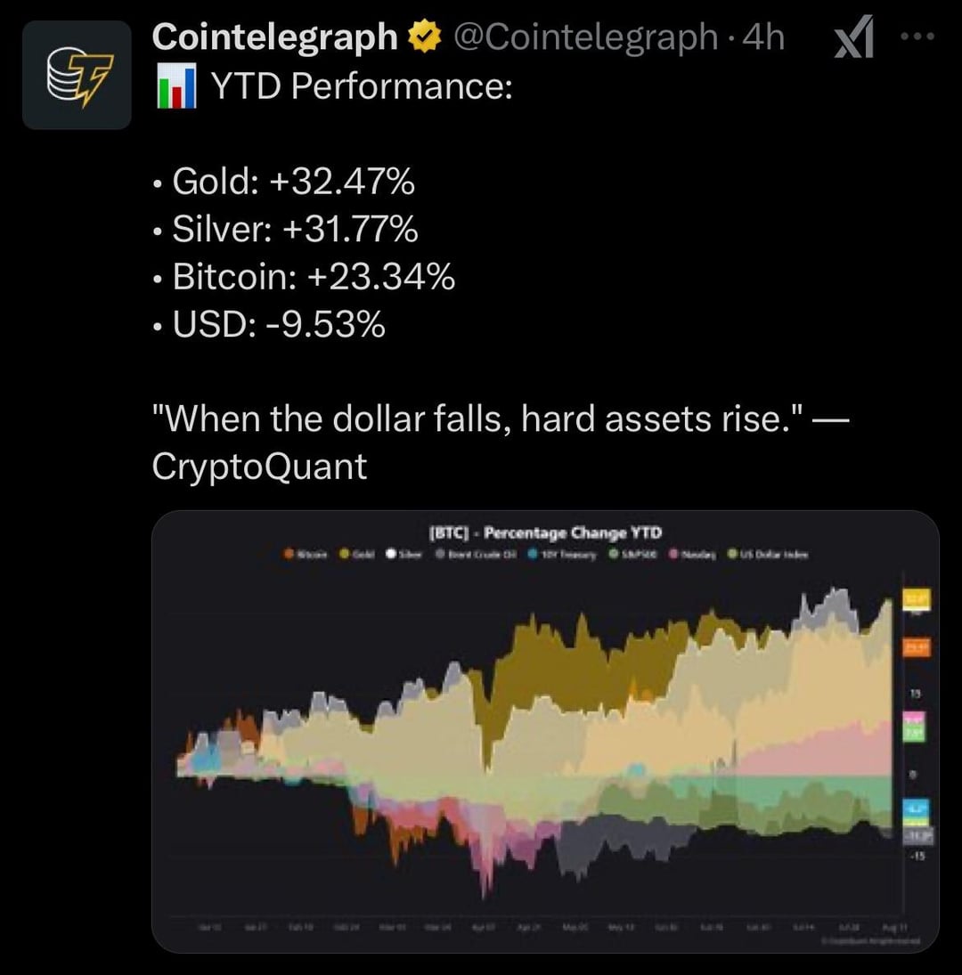Click the Cointelegraph display name
The width and height of the screenshot is (962, 975).
coord(274,37)
